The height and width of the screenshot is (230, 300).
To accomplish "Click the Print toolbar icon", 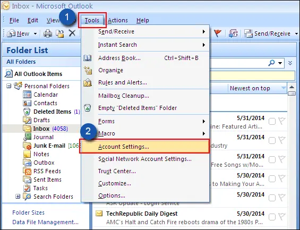I will [48, 33].
